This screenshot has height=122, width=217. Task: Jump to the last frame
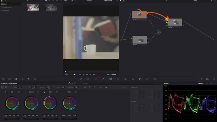(x=94, y=75)
